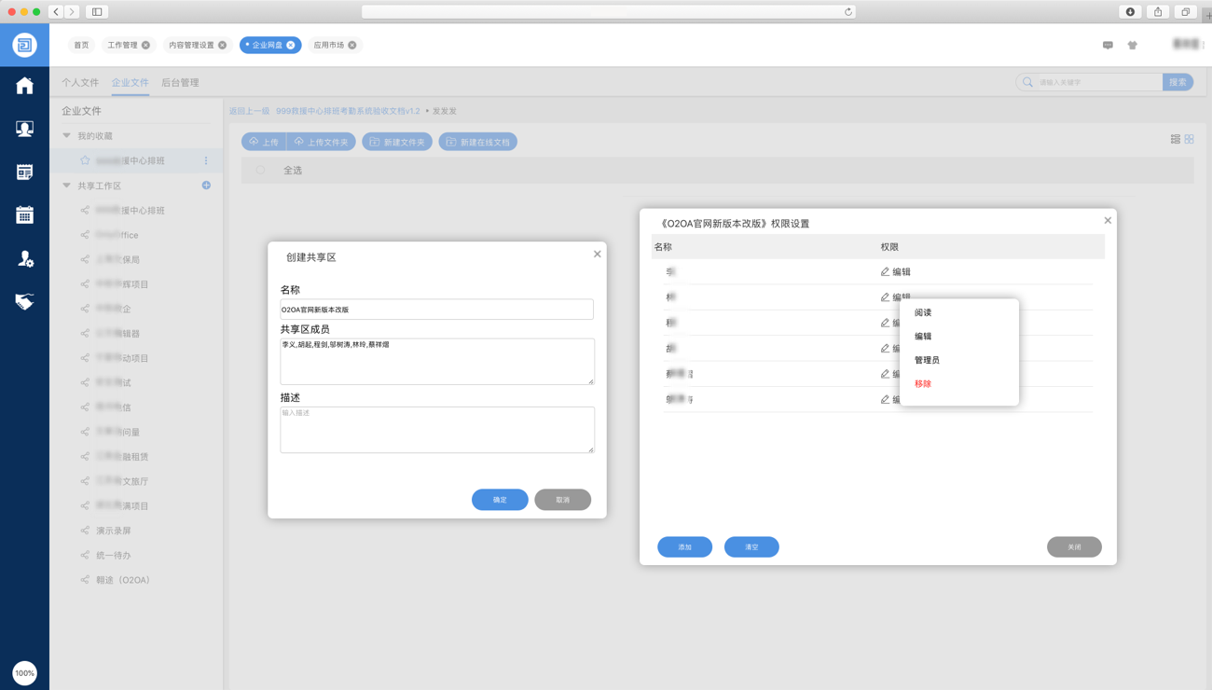Open the message icon in top bar
The width and height of the screenshot is (1212, 690).
click(1108, 45)
